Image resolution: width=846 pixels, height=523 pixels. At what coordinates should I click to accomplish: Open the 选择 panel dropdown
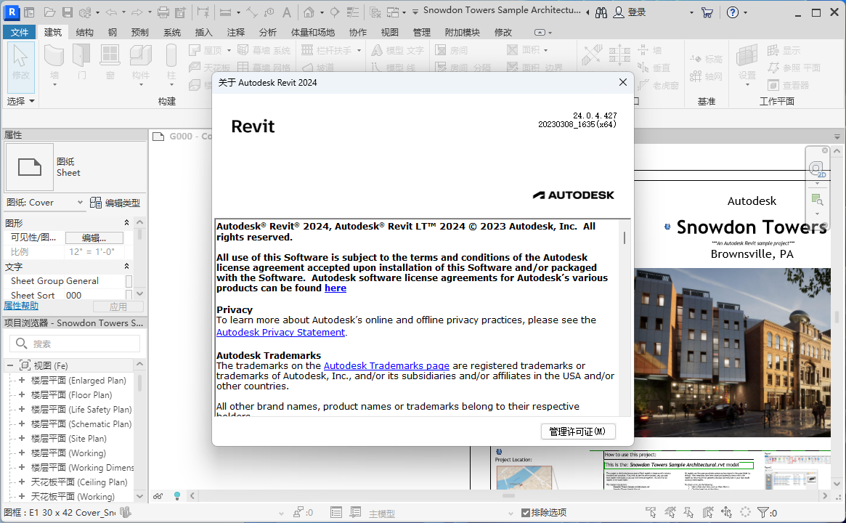[x=20, y=101]
